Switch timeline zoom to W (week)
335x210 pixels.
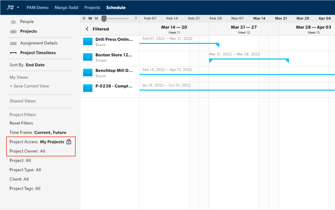90,18
